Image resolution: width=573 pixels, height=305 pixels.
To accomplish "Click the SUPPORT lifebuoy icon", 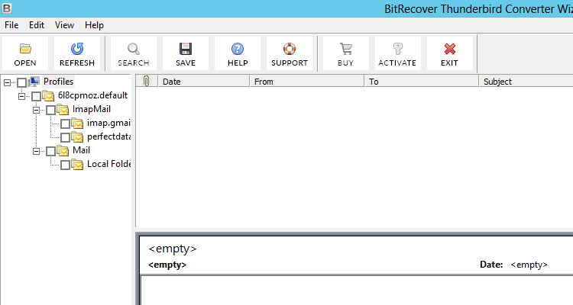I will (290, 49).
